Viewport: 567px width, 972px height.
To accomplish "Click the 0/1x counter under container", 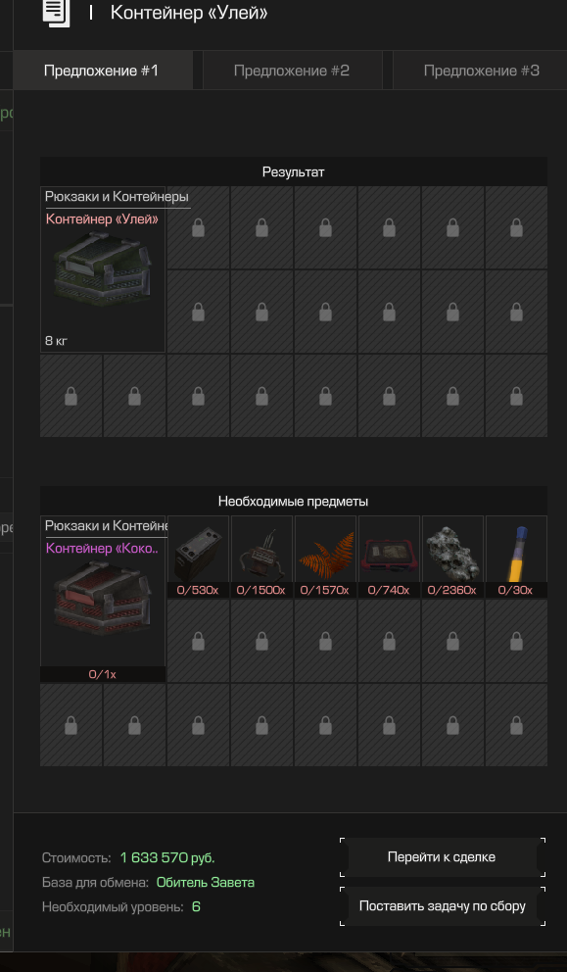I will point(103,674).
